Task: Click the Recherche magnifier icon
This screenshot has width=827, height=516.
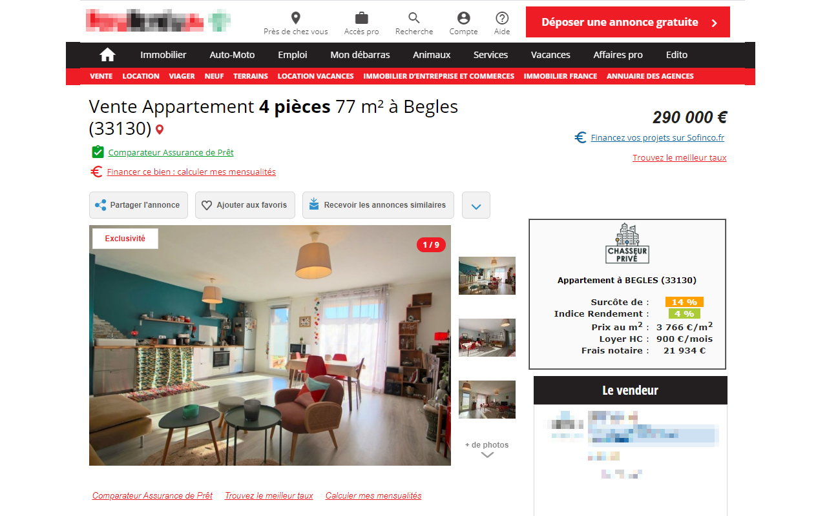Action: click(x=414, y=18)
